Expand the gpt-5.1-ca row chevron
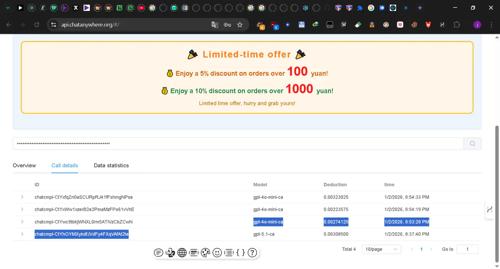The height and width of the screenshot is (269, 500). [x=22, y=234]
